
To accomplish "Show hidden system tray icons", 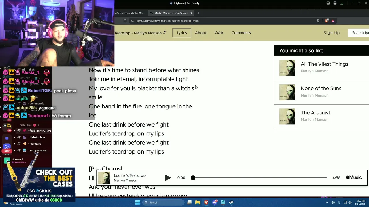I will 327,202.
